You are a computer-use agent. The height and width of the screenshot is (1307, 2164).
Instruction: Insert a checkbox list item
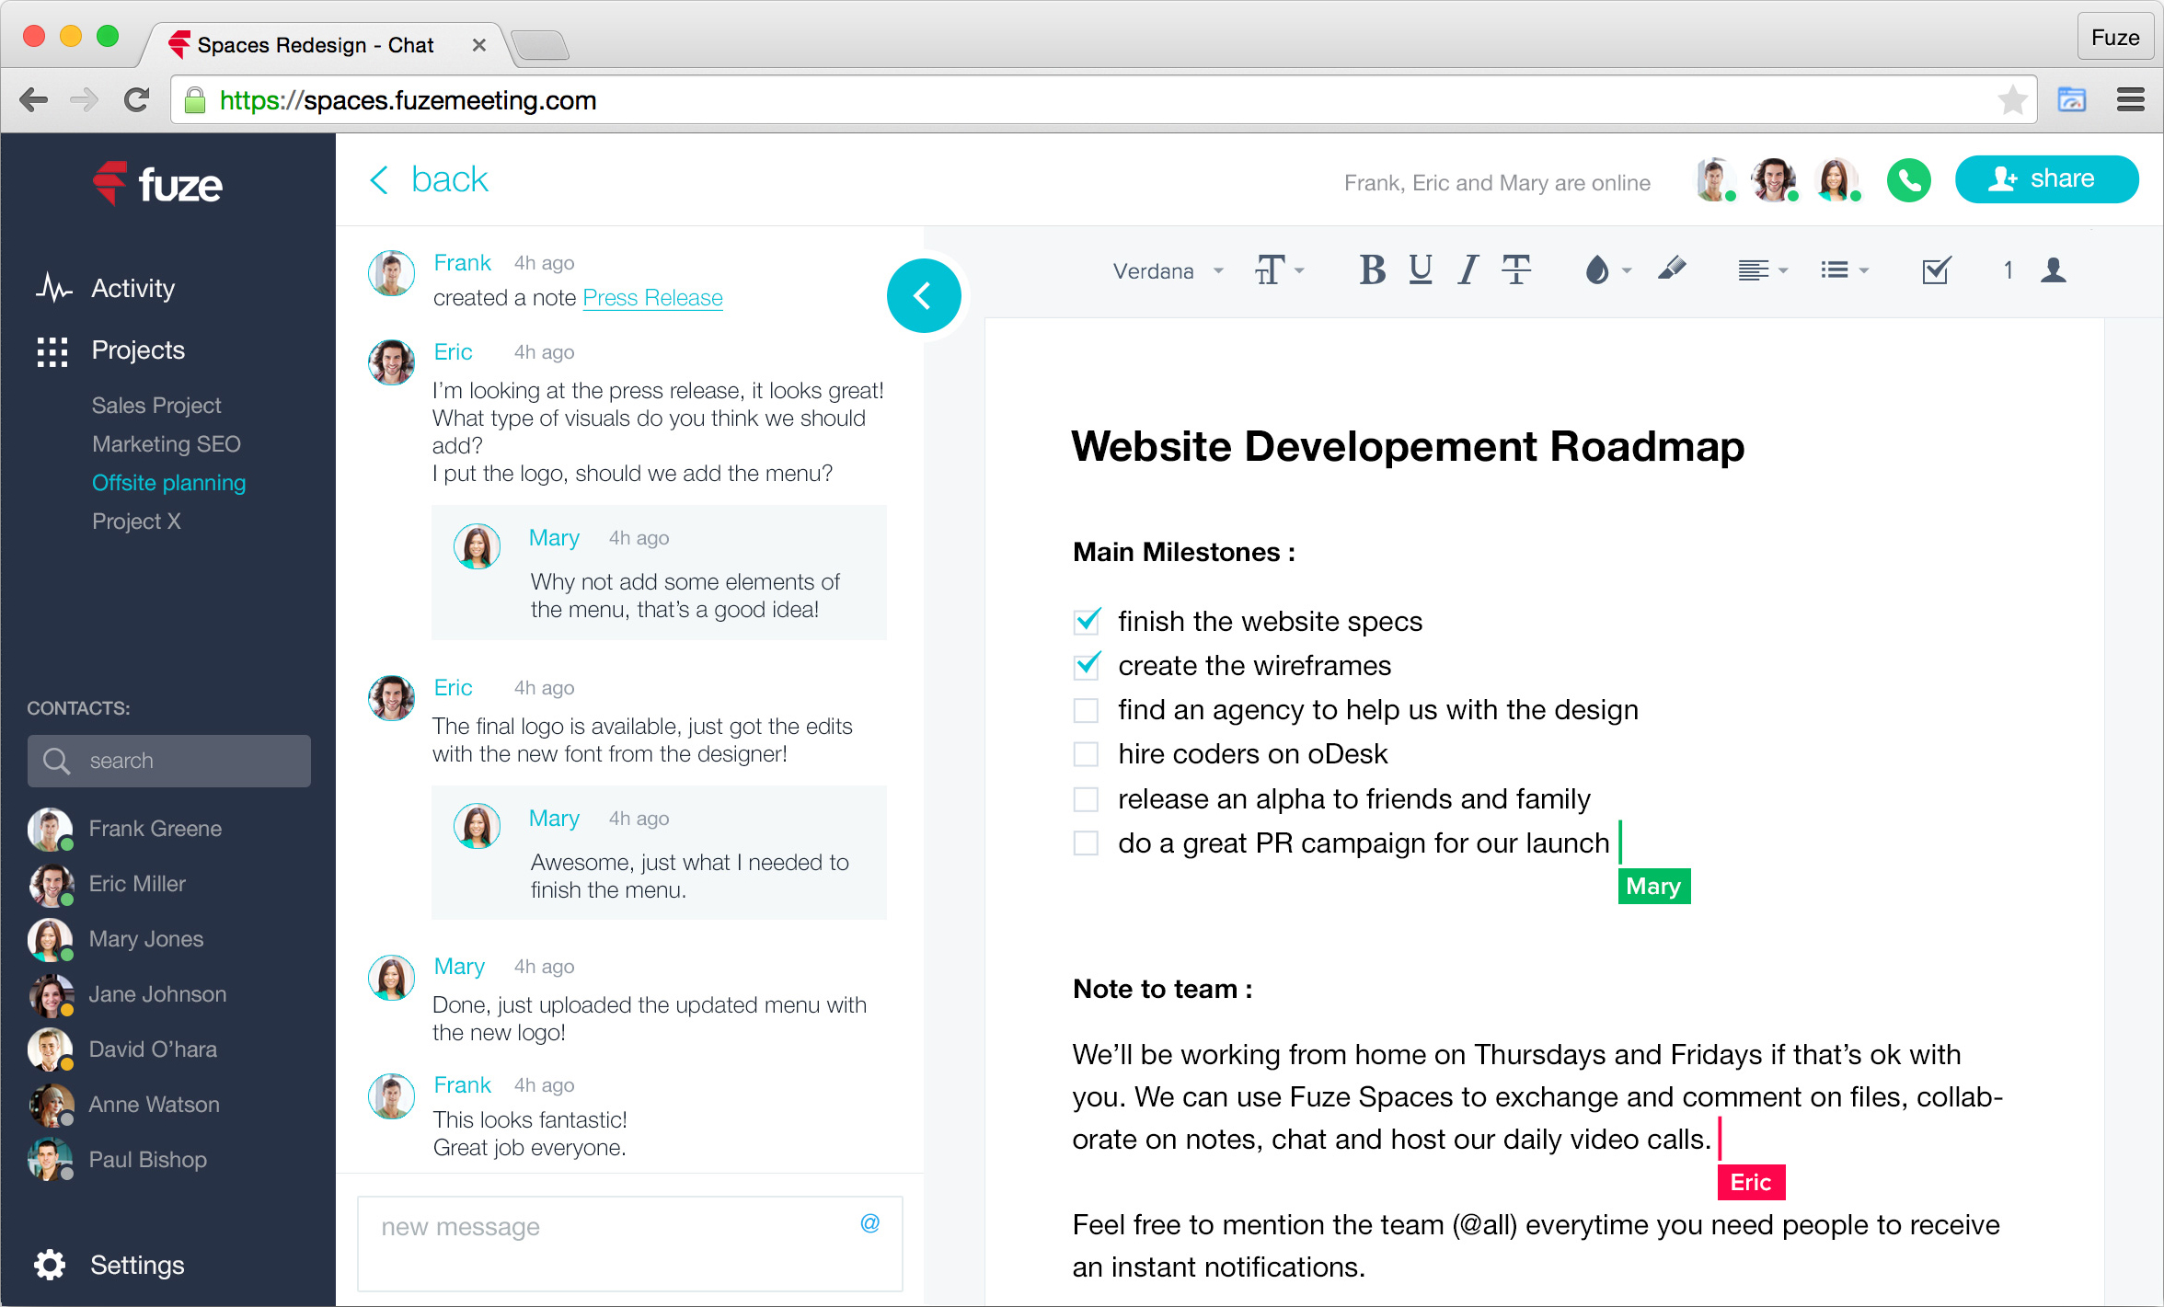click(1936, 270)
